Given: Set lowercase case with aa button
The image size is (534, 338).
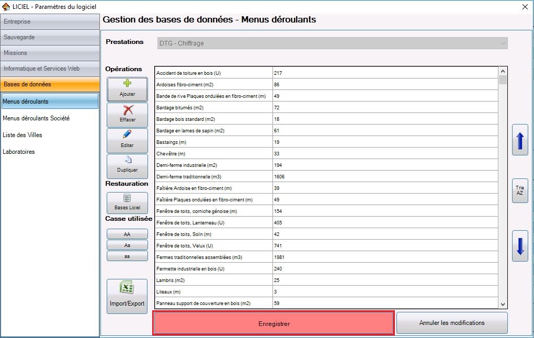Looking at the screenshot, I should pos(127,256).
